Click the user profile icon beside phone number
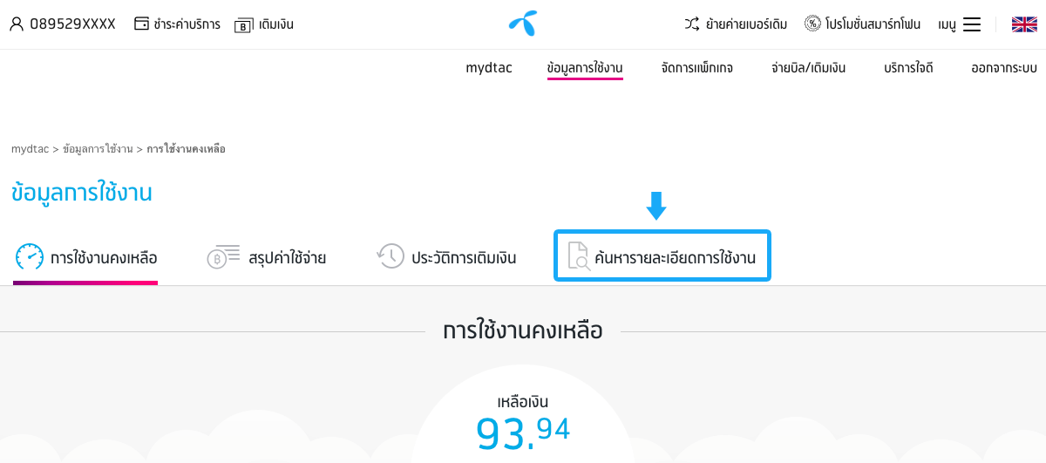The height and width of the screenshot is (463, 1046). pyautogui.click(x=17, y=24)
